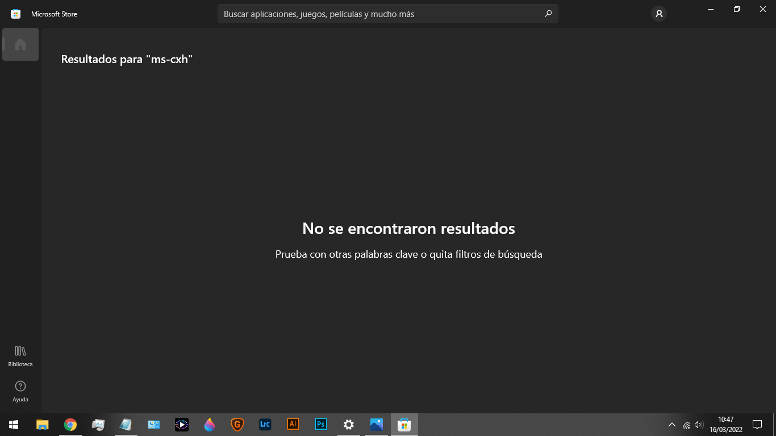Restore down the Microsoft Store window
The width and height of the screenshot is (776, 436).
(x=737, y=9)
